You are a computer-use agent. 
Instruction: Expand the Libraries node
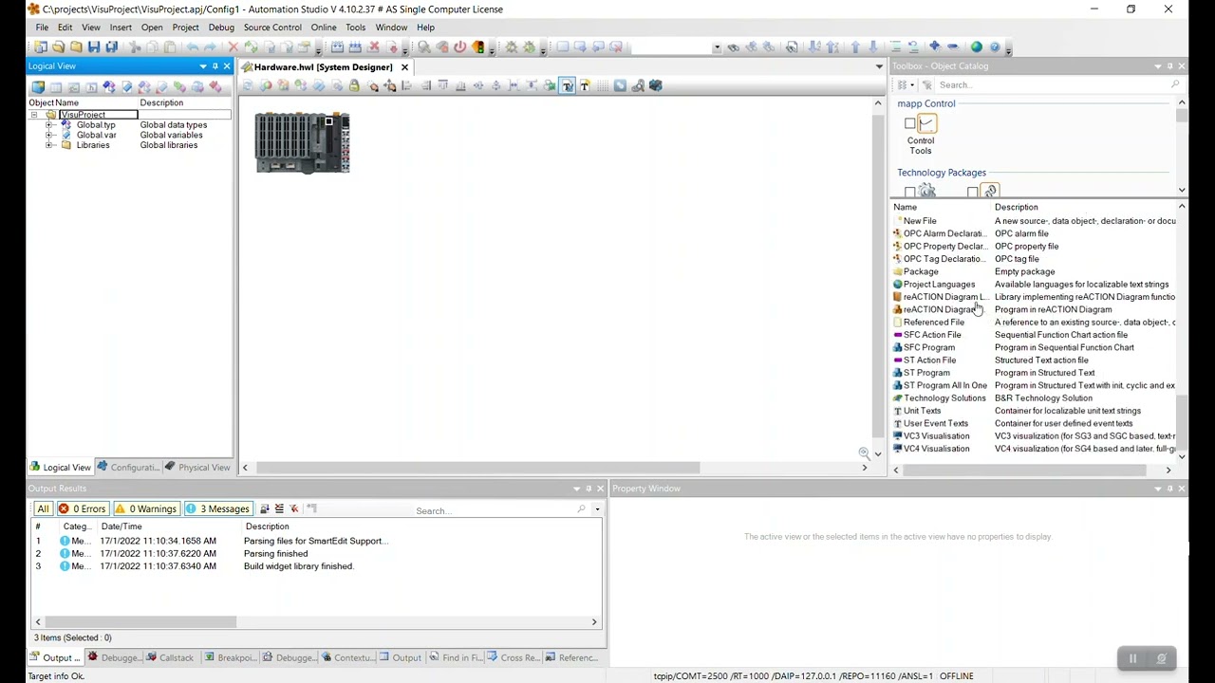pyautogui.click(x=49, y=145)
